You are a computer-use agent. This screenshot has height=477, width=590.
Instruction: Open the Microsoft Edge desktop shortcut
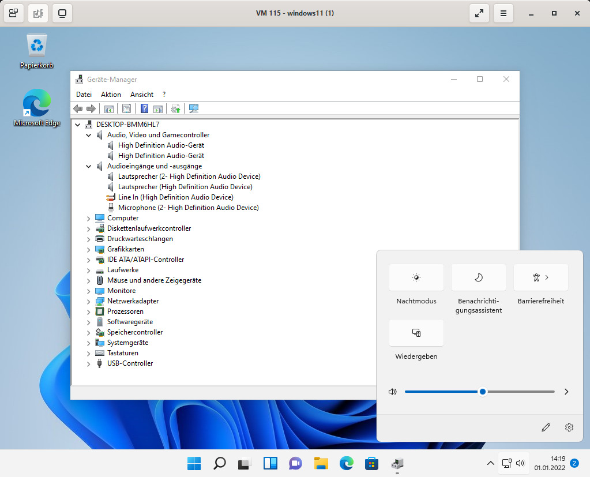36,108
